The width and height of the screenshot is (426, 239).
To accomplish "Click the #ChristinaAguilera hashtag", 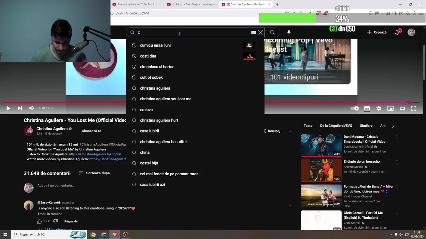I will click(x=94, y=144).
